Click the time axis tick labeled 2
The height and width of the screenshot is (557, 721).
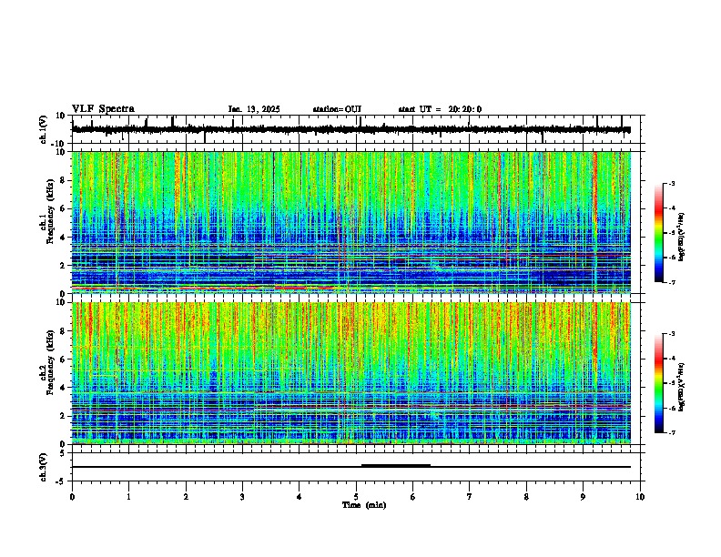pos(186,497)
